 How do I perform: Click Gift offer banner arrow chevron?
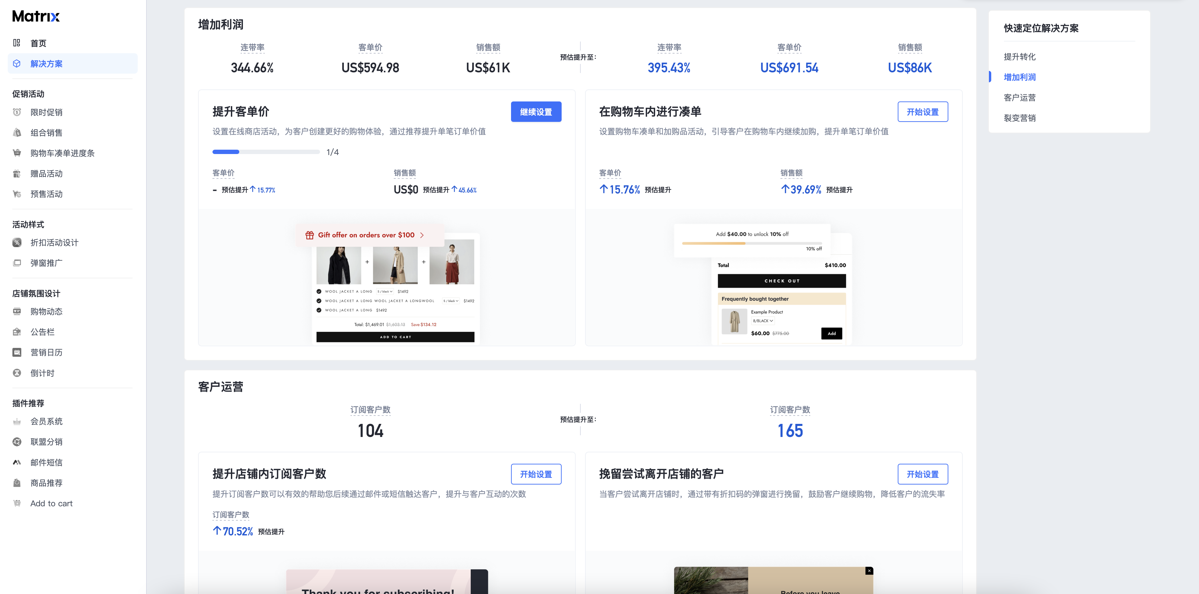(422, 235)
